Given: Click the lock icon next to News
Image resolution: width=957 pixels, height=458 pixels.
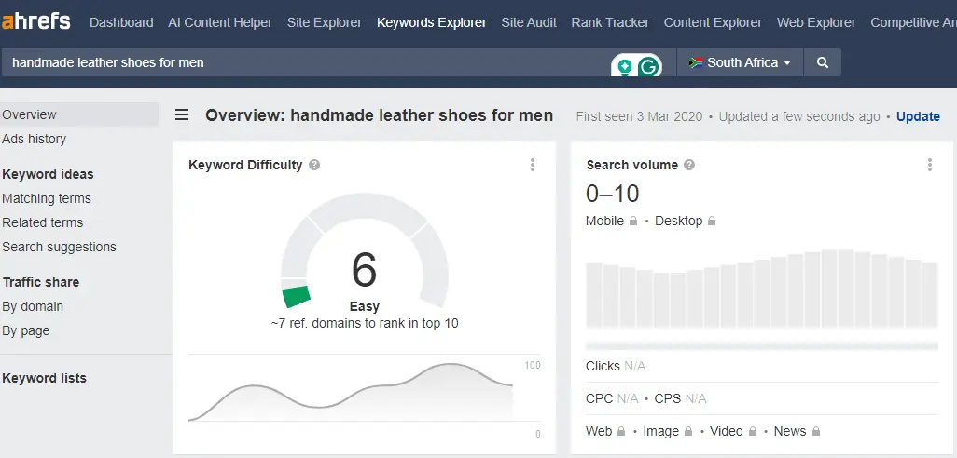Looking at the screenshot, I should [815, 431].
